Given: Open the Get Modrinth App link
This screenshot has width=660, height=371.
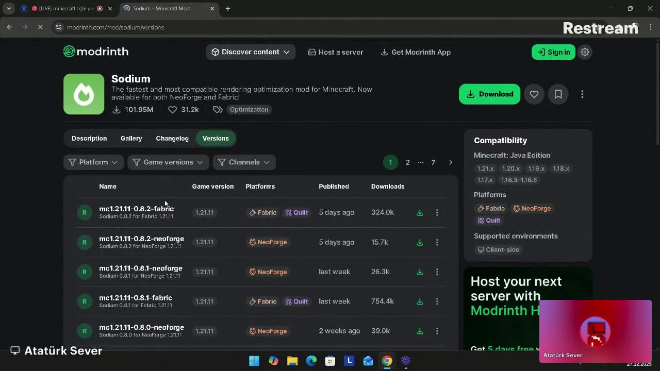Looking at the screenshot, I should 416,52.
